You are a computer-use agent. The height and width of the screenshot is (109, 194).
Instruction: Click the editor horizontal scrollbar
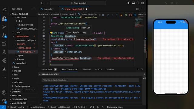[62, 65]
